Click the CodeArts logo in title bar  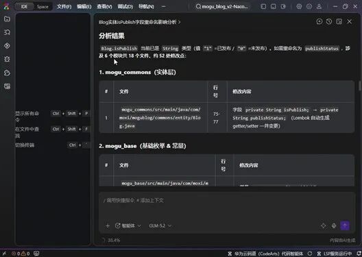click(6, 6)
